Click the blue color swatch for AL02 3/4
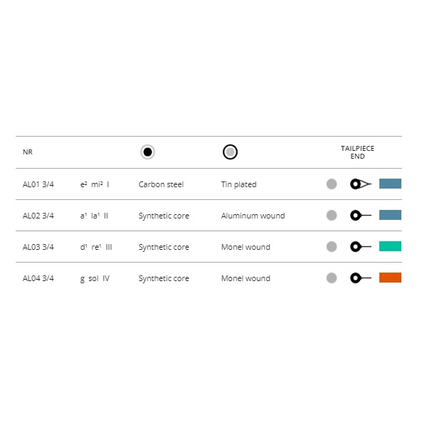 (x=390, y=215)
